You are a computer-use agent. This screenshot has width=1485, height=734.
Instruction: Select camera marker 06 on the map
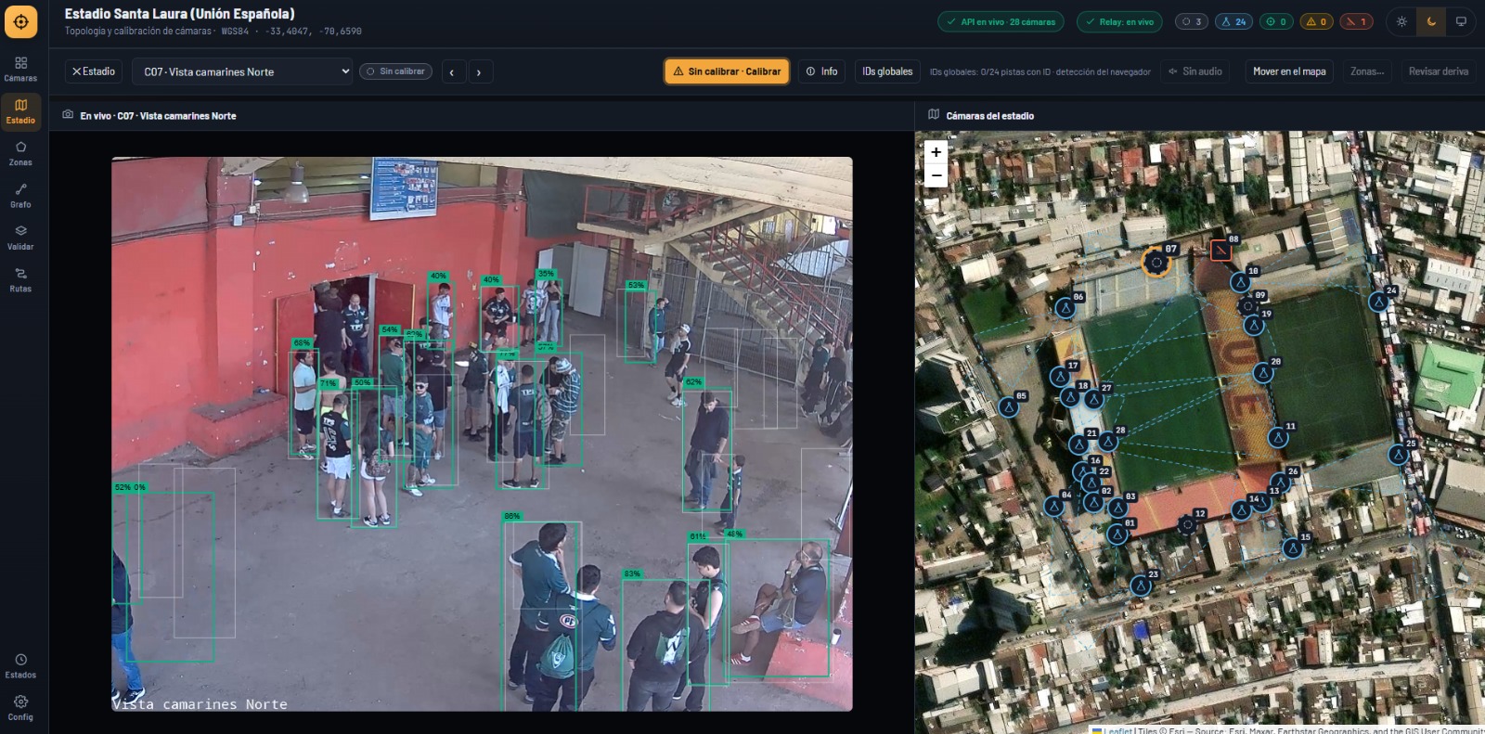point(1065,307)
